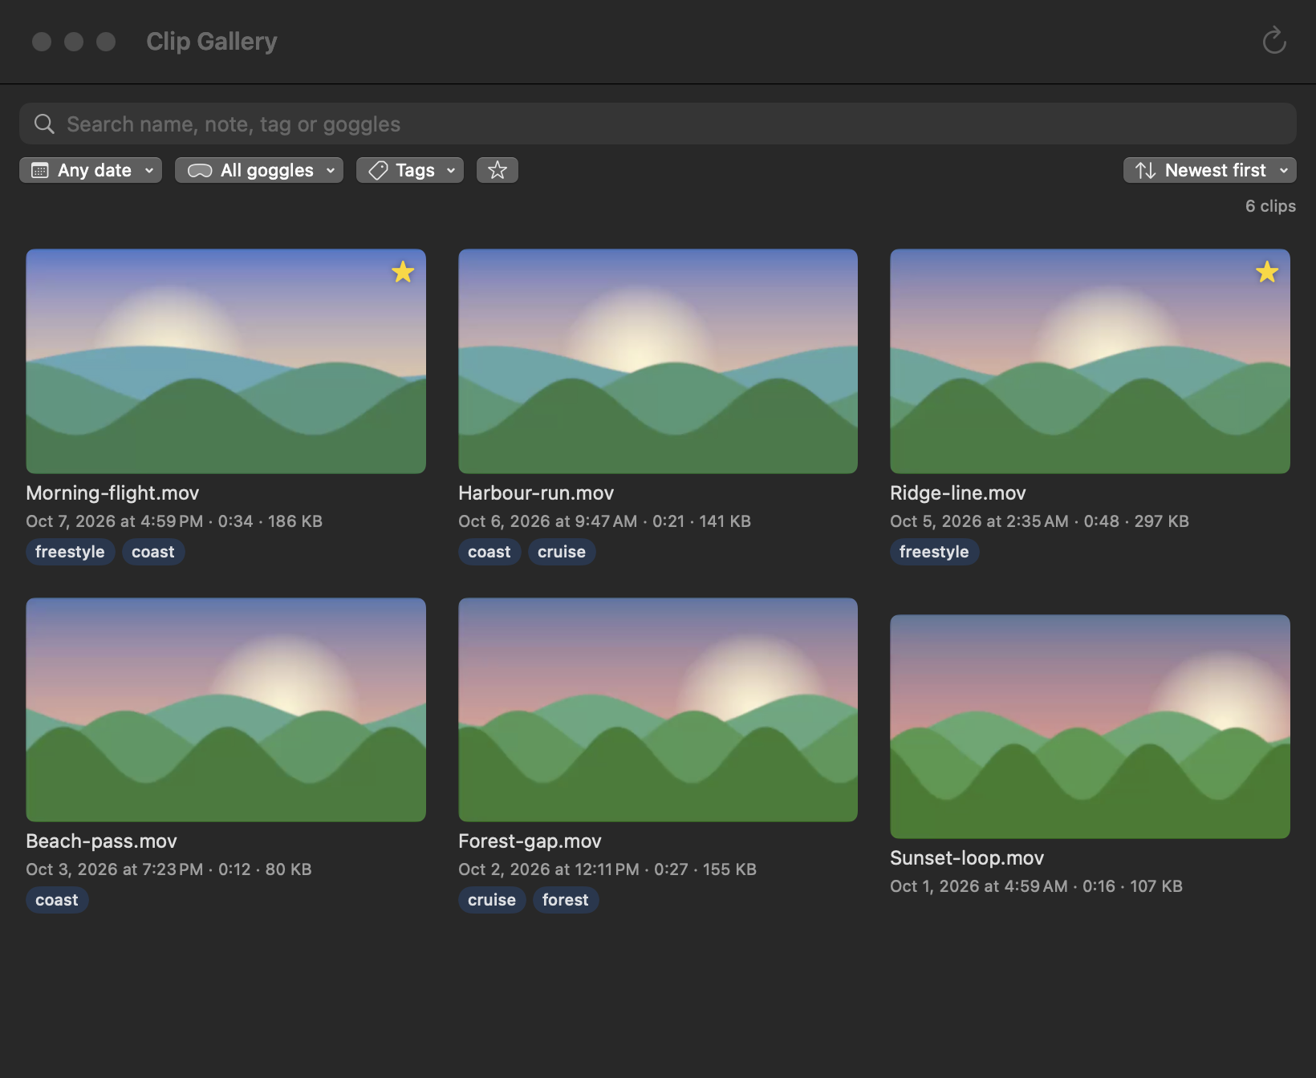Click the coast tag under Beach-pass.mov
Screen dimensions: 1316x1078
tap(57, 900)
